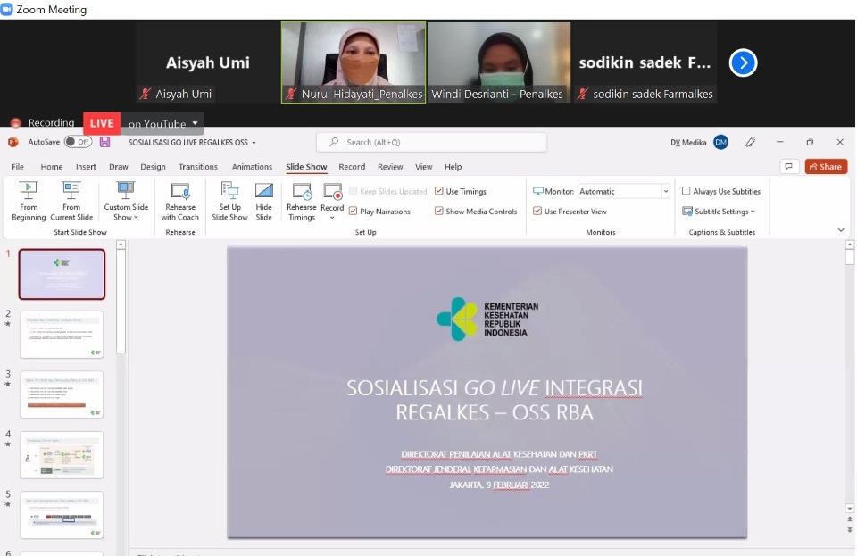Go to the Design tab
Viewport: 857px width, 556px height.
point(153,167)
